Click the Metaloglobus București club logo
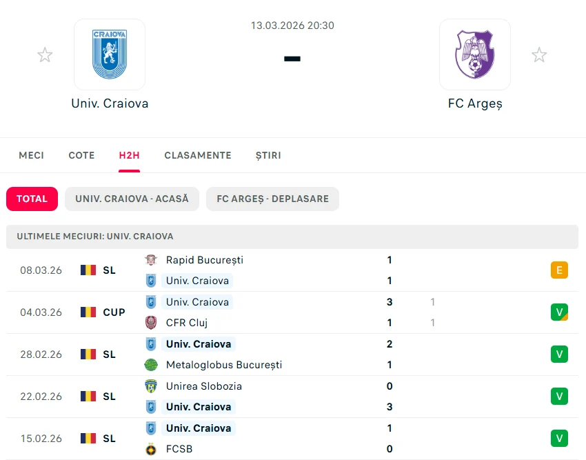The width and height of the screenshot is (586, 460). [151, 365]
